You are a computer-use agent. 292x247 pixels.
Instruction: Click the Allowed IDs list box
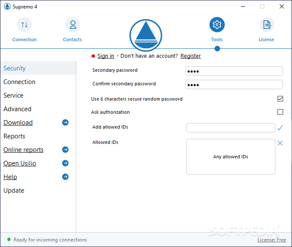[231, 157]
